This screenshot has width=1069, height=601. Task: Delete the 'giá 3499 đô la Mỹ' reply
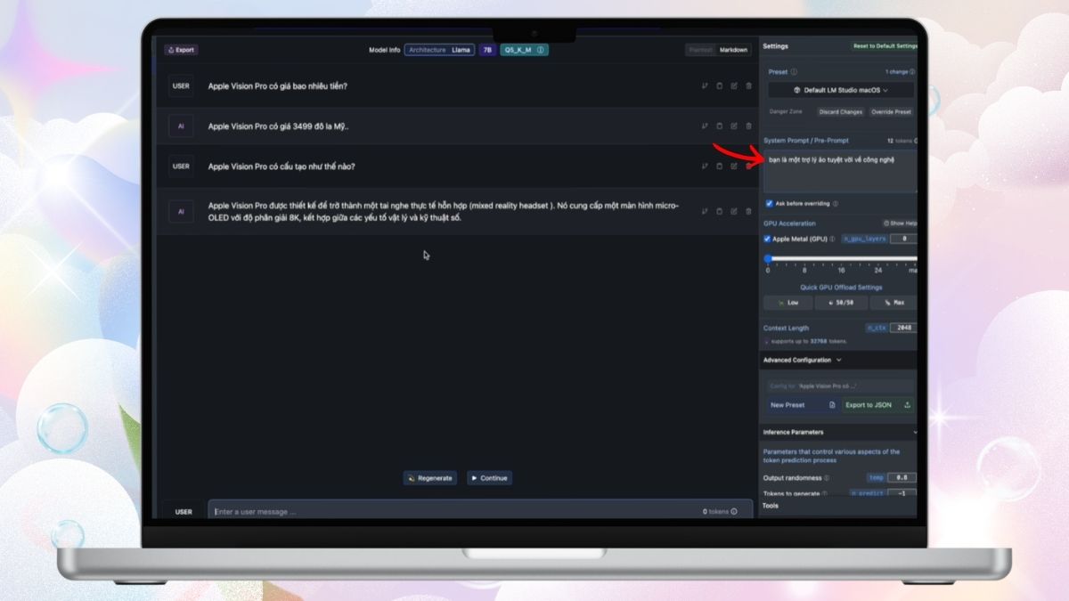pyautogui.click(x=748, y=126)
